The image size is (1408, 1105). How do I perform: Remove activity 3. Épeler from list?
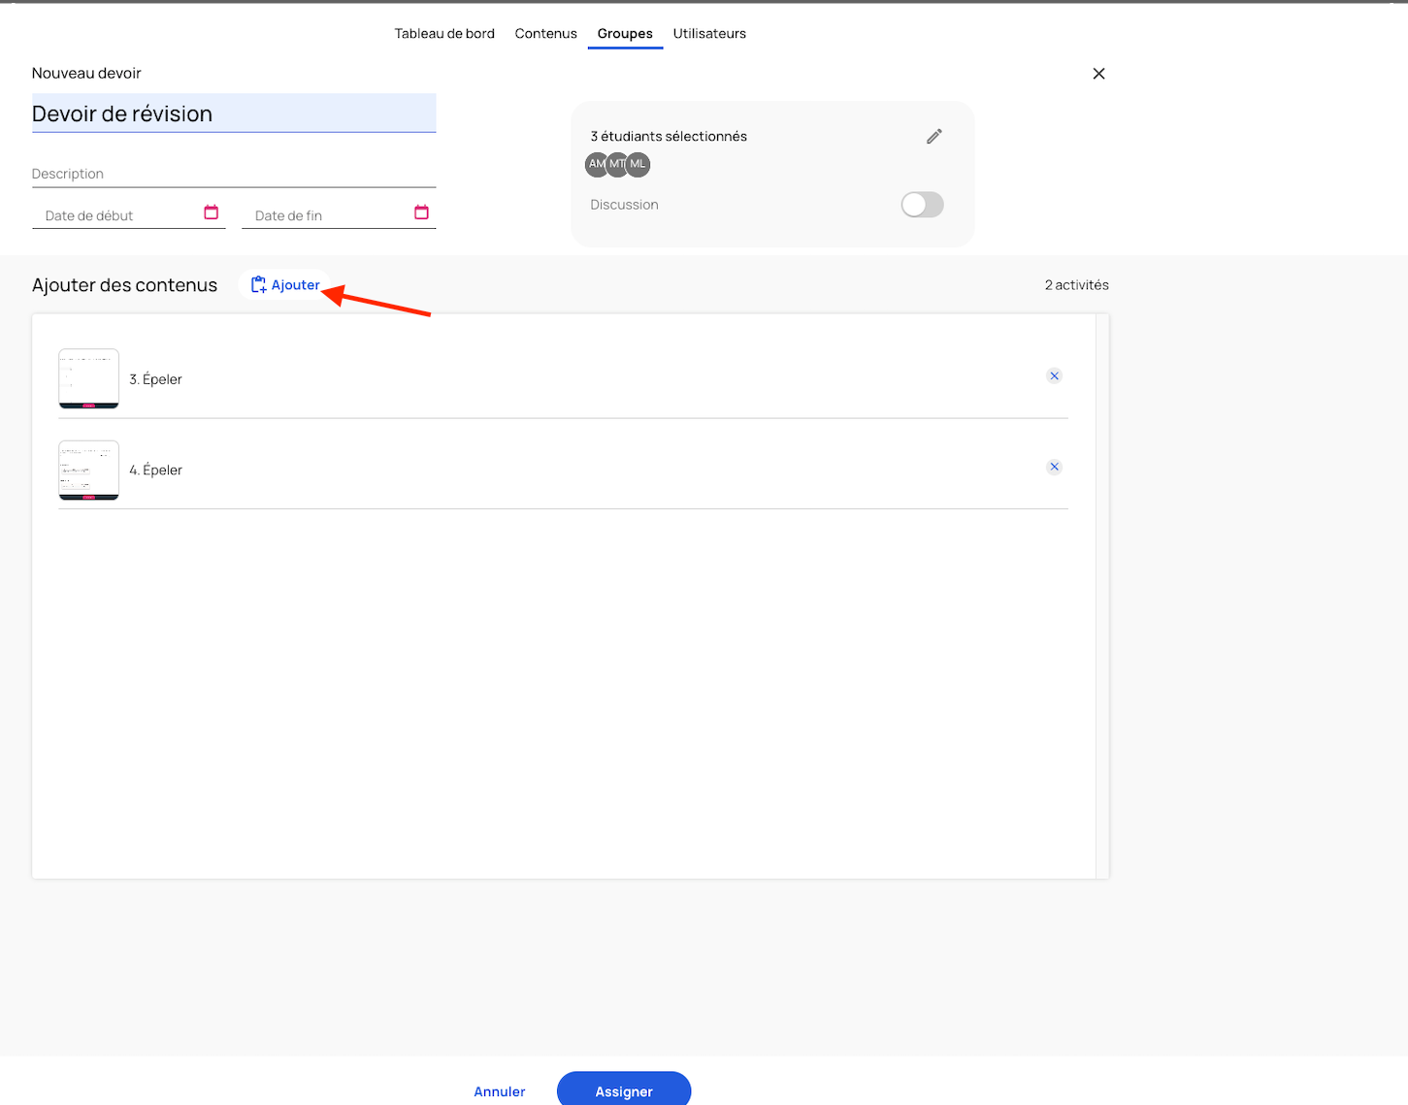[x=1054, y=376]
